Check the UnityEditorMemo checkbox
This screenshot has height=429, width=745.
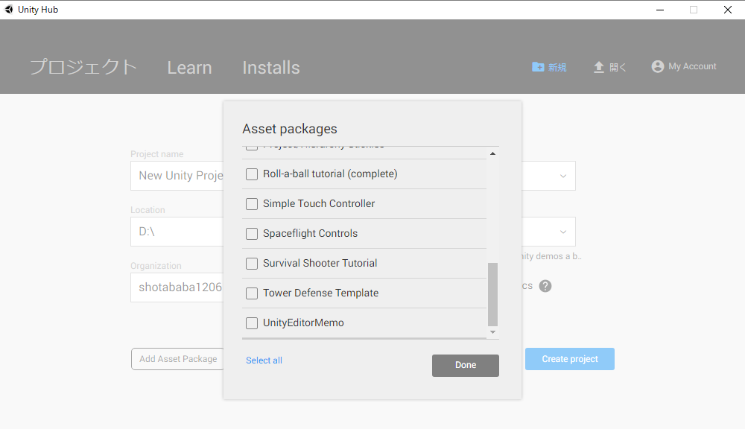click(x=252, y=323)
